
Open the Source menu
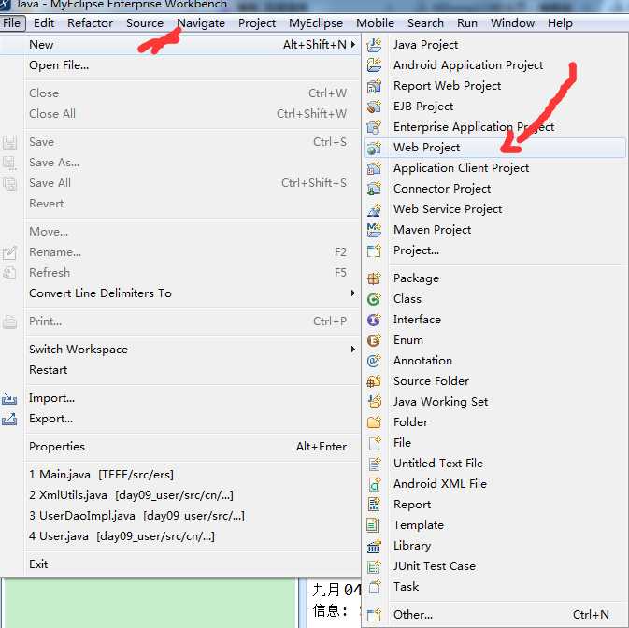coord(145,23)
